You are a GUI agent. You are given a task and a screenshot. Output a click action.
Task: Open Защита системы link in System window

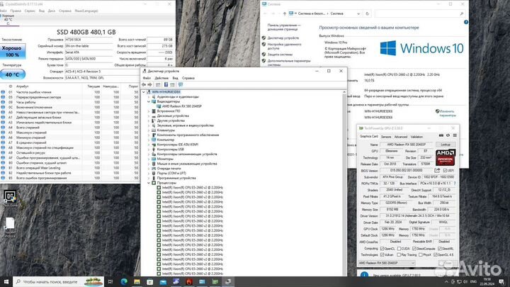click(280, 55)
